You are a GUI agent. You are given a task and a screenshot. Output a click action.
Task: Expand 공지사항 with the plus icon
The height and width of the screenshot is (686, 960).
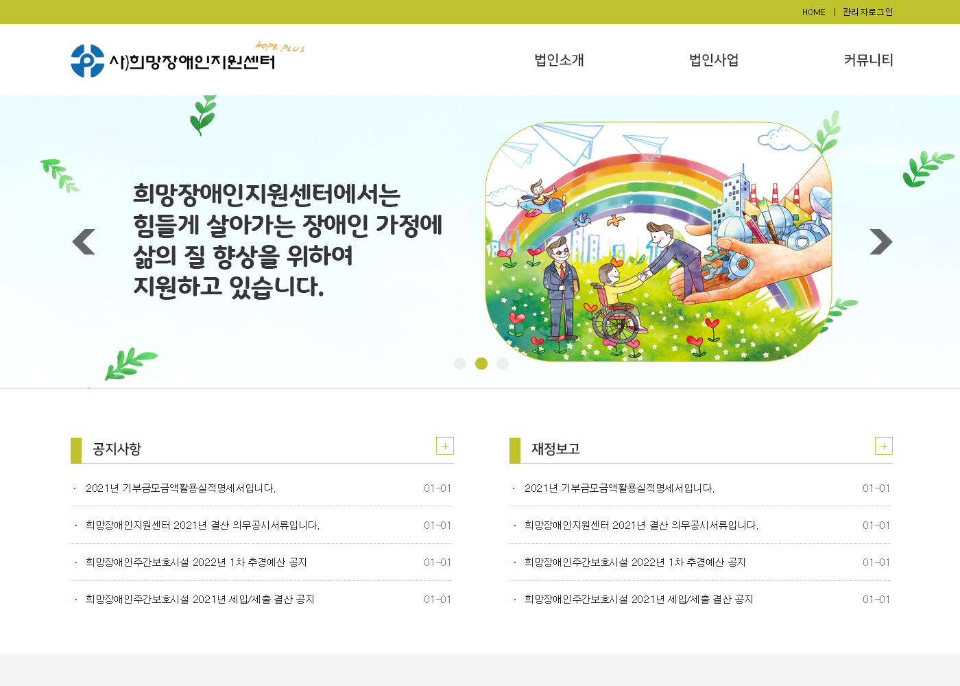coord(445,446)
